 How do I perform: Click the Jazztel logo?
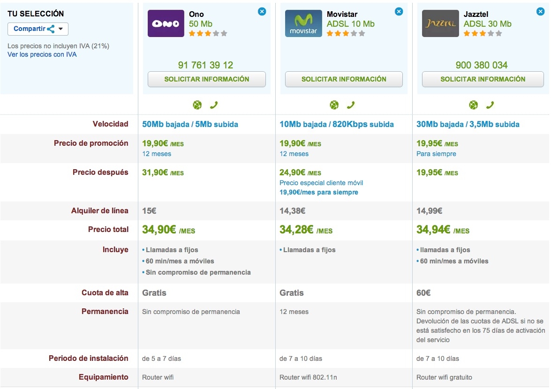[440, 23]
